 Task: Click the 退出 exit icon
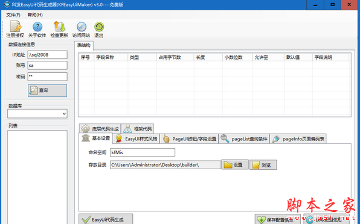(99, 29)
